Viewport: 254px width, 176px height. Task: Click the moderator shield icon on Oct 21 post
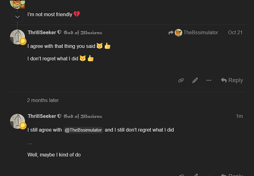pos(59,33)
